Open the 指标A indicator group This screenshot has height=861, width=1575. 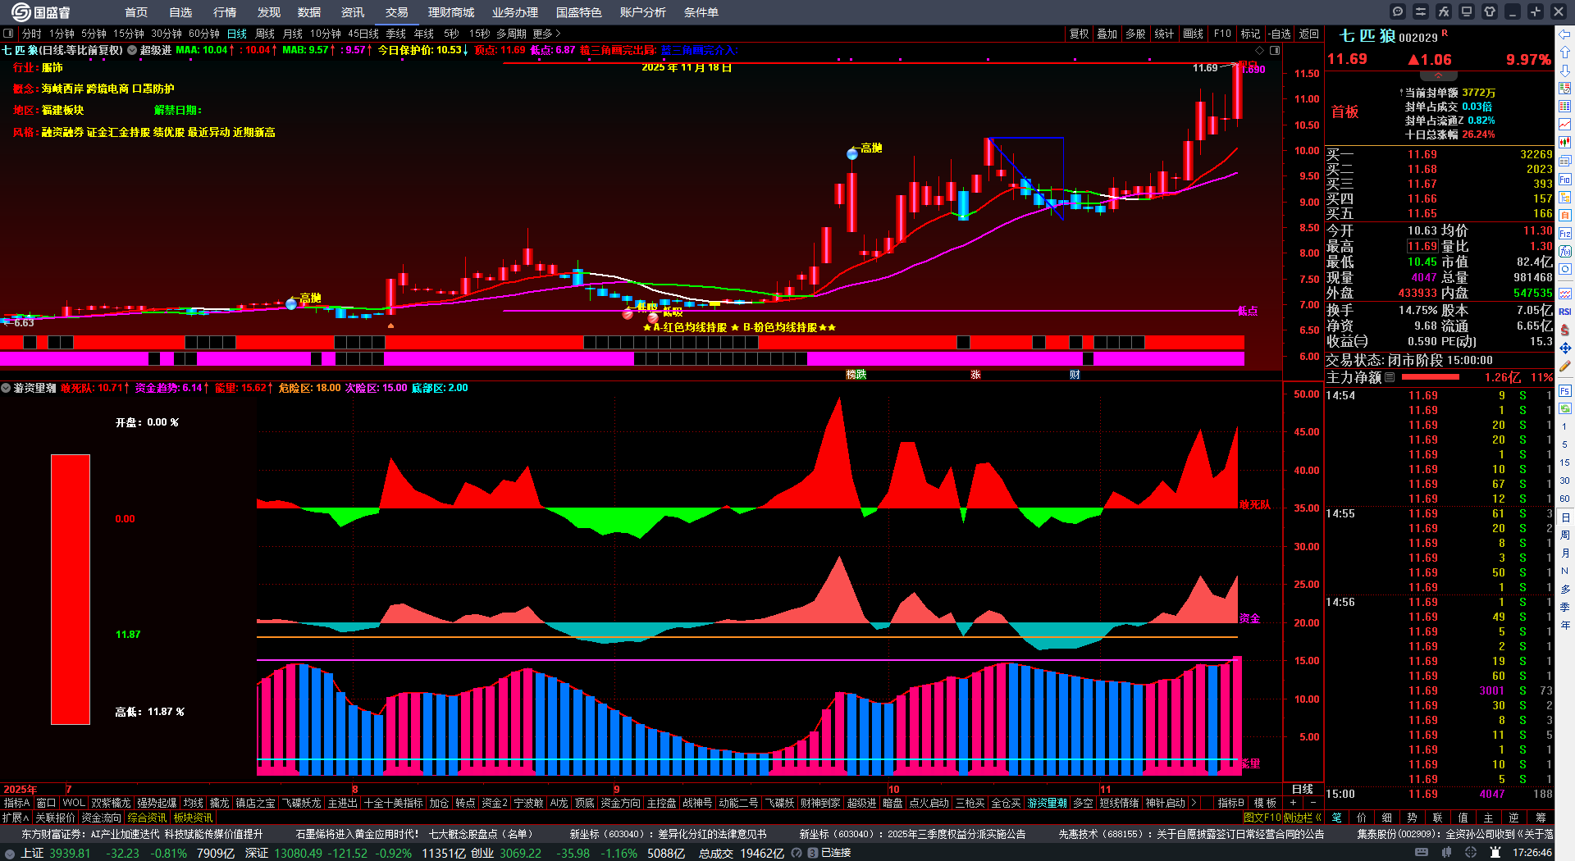coord(16,803)
